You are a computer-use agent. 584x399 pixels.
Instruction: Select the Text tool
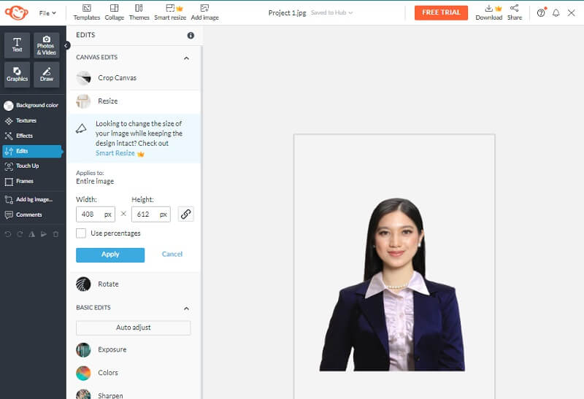(17, 45)
